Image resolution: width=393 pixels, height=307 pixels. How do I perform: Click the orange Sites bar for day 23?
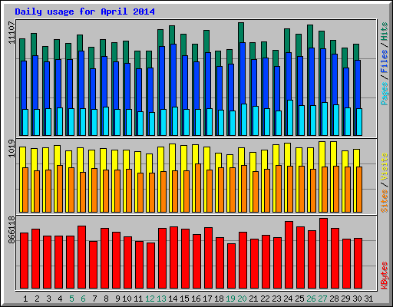click(x=279, y=189)
